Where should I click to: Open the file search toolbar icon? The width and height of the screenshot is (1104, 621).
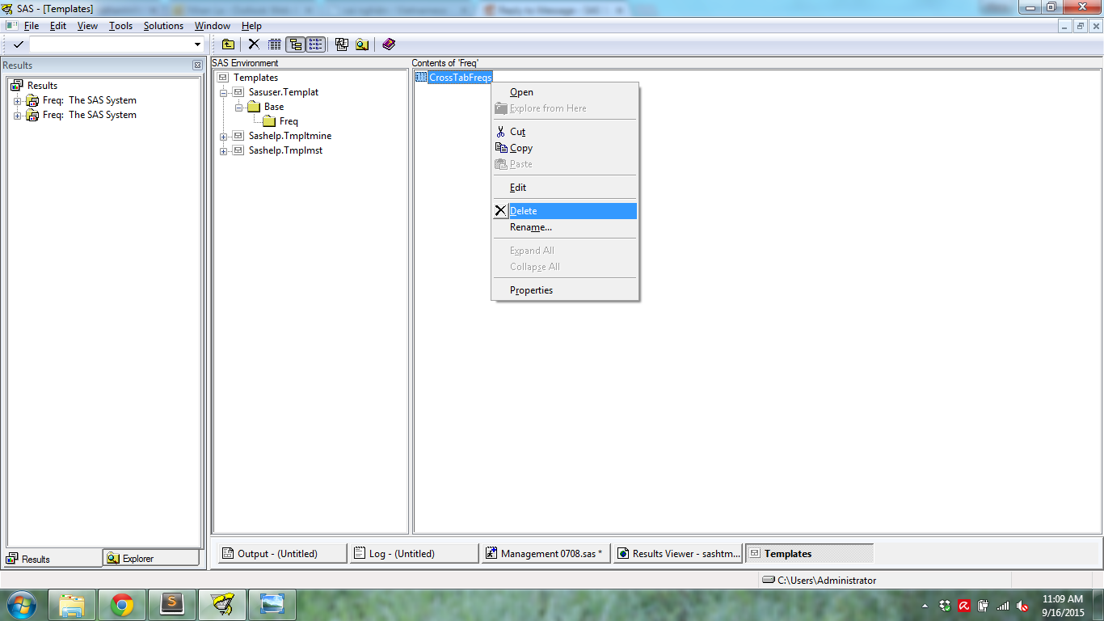[x=361, y=44]
